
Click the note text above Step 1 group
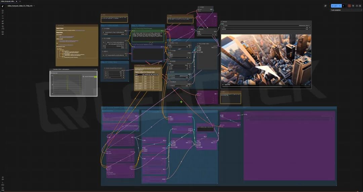tap(114, 19)
